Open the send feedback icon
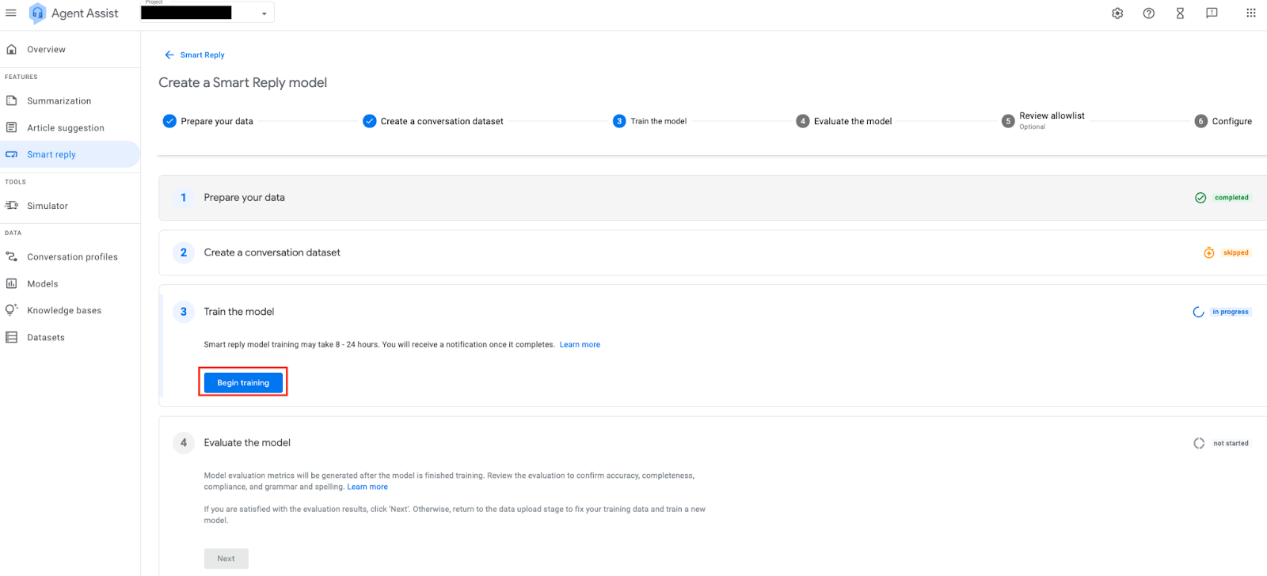 [1212, 13]
